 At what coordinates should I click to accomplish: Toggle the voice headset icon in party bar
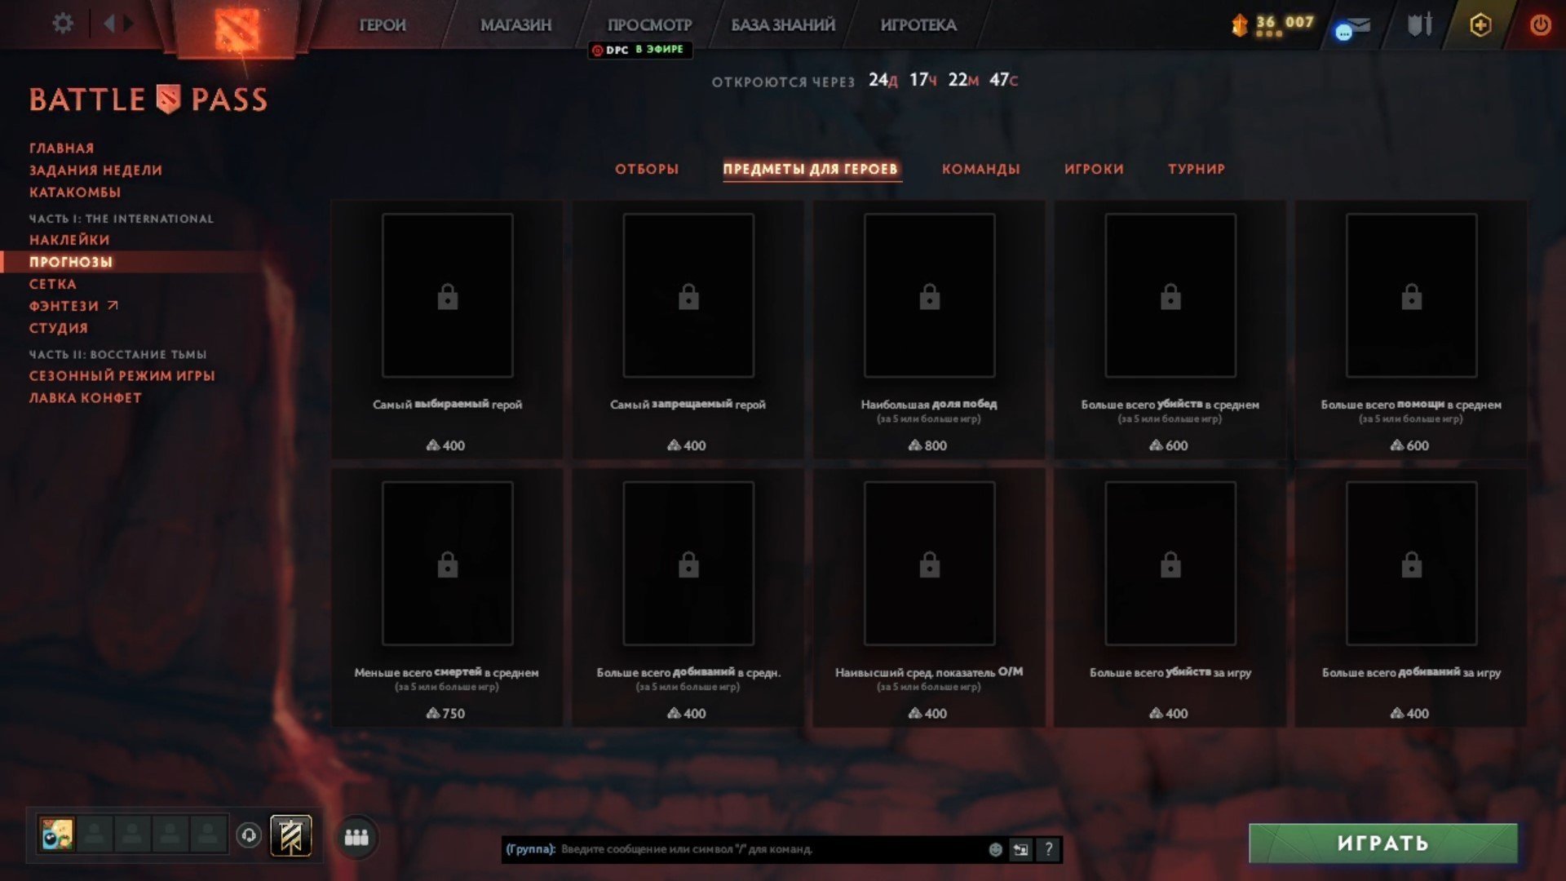point(249,835)
